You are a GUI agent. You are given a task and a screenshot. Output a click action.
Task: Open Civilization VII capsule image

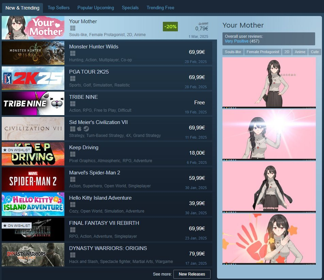coord(33,128)
